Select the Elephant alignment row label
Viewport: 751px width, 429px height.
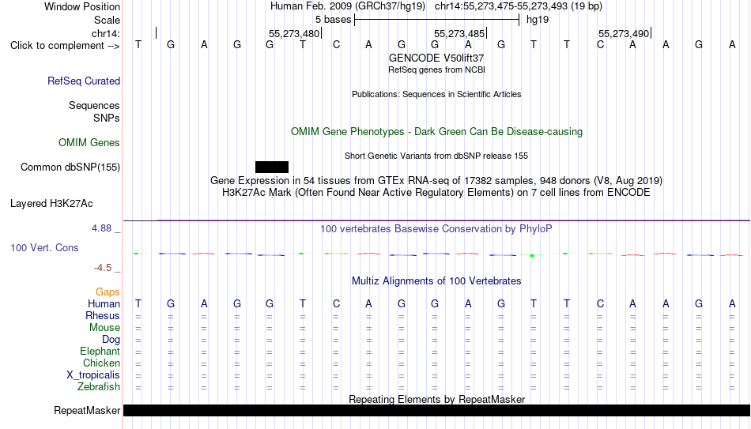[x=100, y=352]
